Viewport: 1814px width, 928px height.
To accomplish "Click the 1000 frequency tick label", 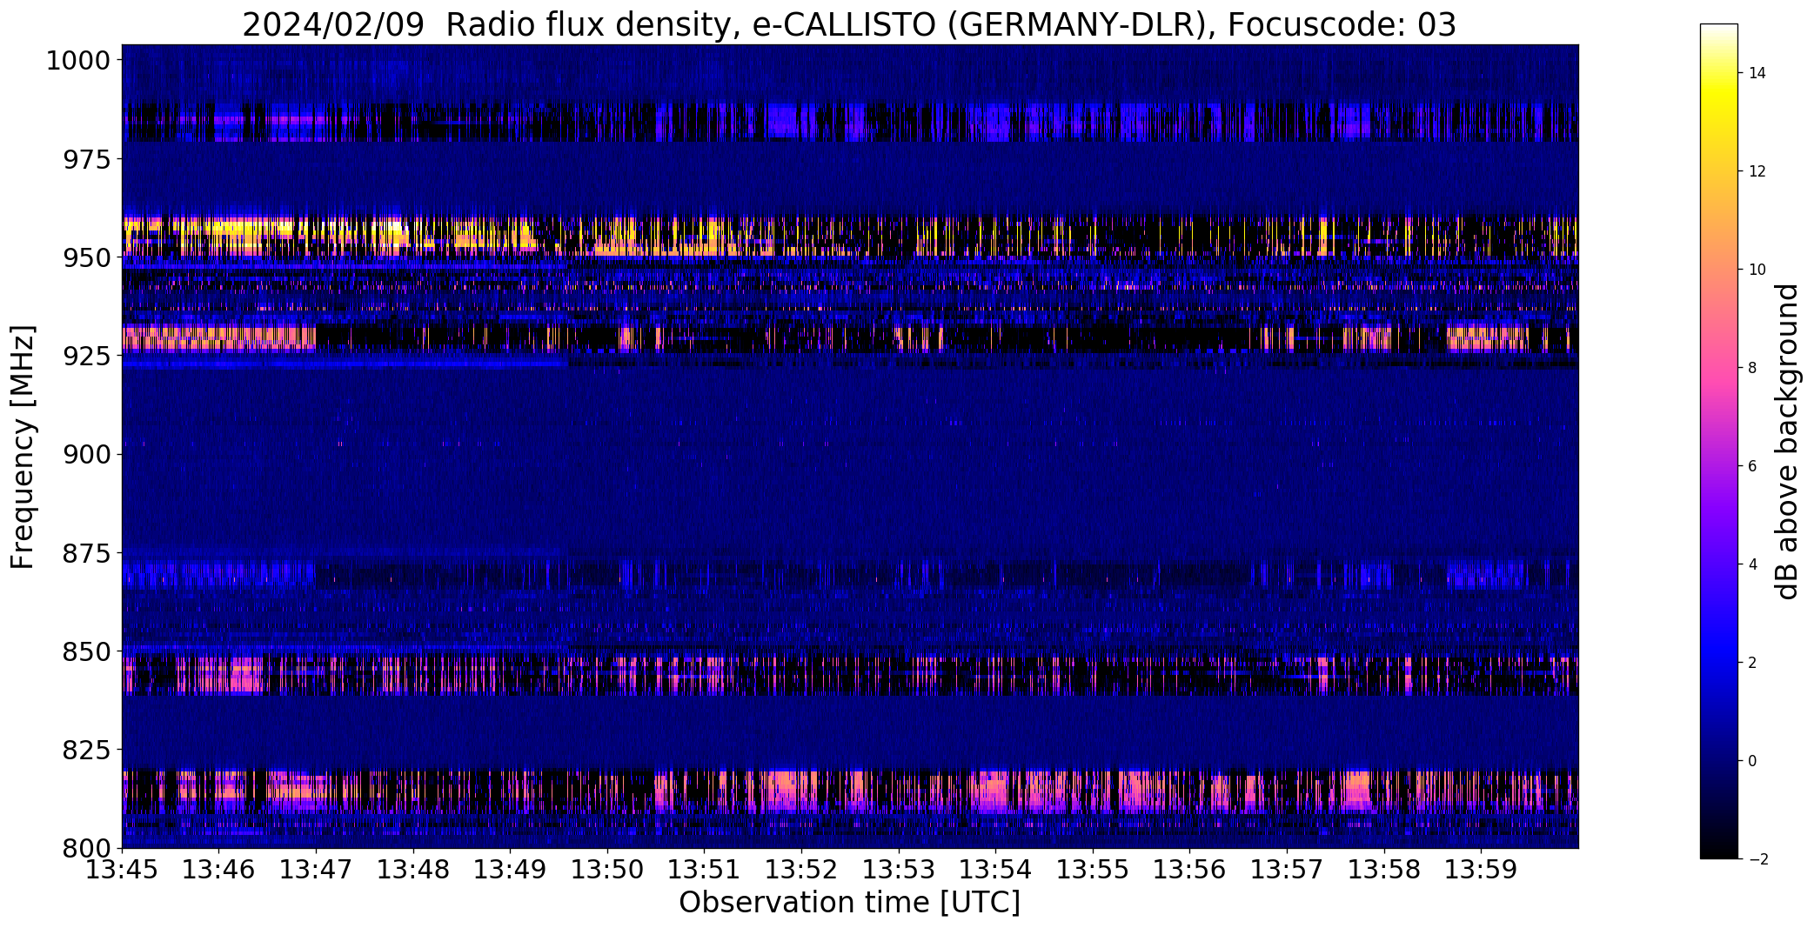I will 78,61.
